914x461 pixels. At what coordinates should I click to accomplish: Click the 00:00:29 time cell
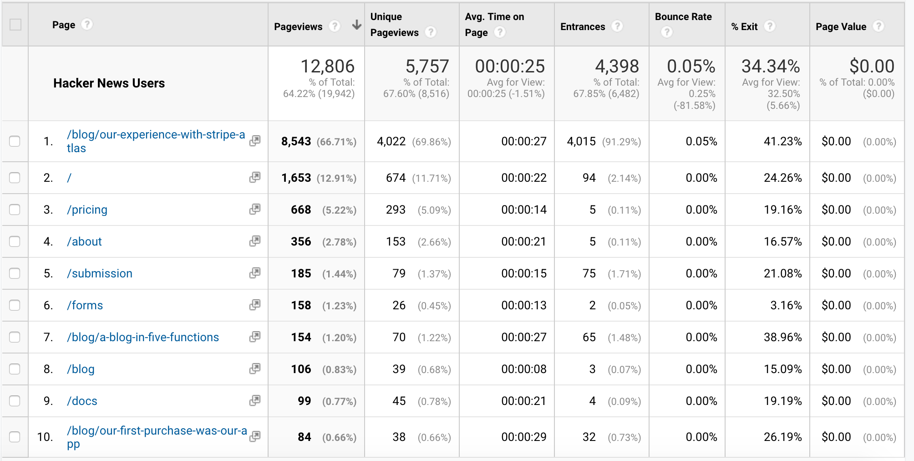tap(524, 437)
